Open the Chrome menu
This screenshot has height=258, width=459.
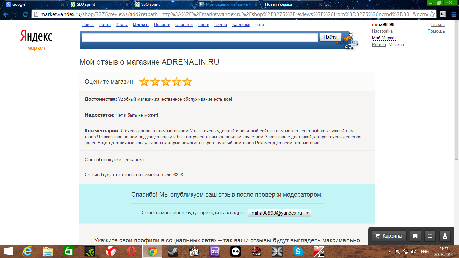453,14
